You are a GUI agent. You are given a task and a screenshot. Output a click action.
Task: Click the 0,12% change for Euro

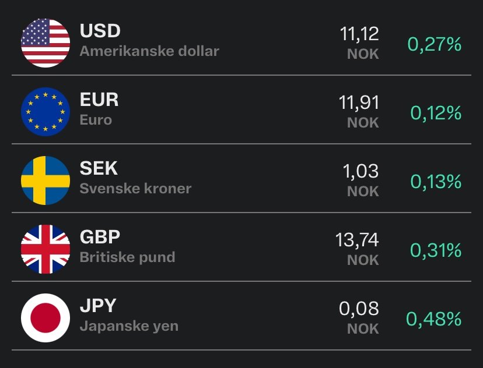click(436, 113)
